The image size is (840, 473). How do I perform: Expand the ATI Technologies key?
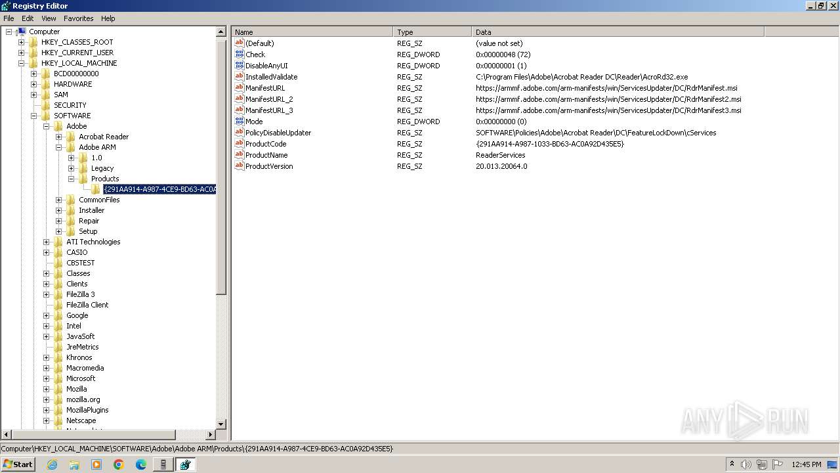coord(47,242)
